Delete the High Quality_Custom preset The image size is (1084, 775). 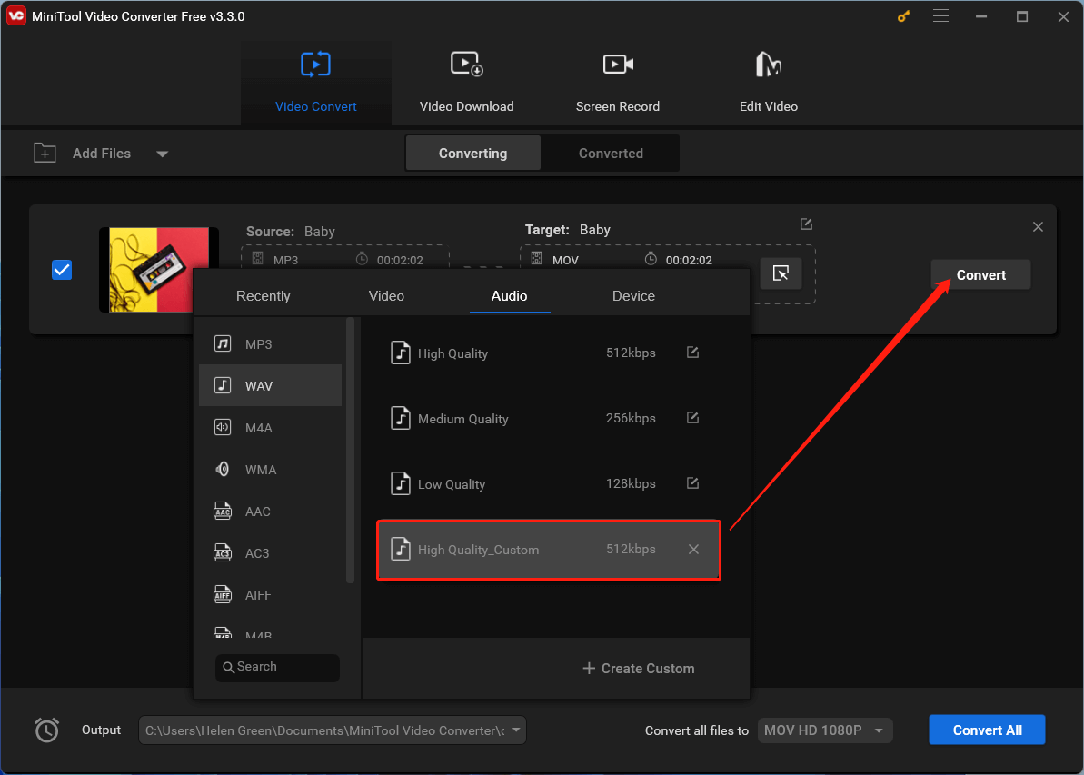[693, 549]
